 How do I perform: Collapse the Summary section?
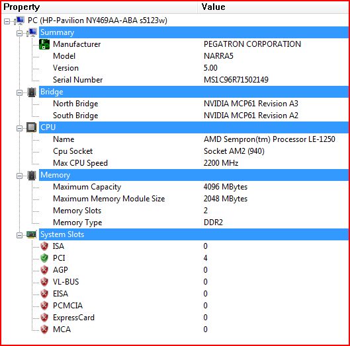(x=19, y=33)
